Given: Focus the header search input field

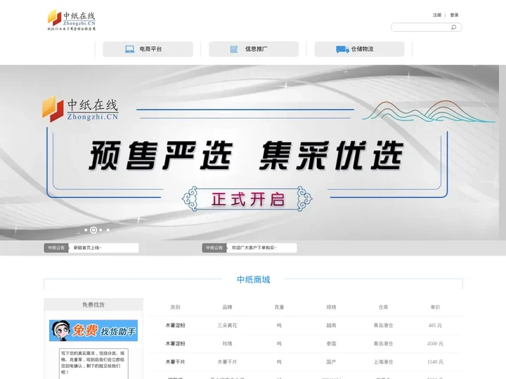Looking at the screenshot, I should tap(427, 27).
